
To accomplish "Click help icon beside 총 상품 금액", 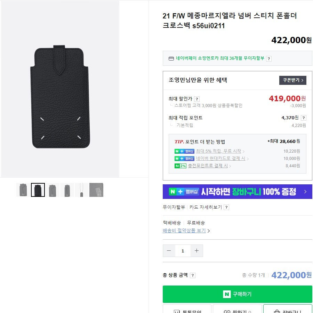I will click(x=193, y=275).
